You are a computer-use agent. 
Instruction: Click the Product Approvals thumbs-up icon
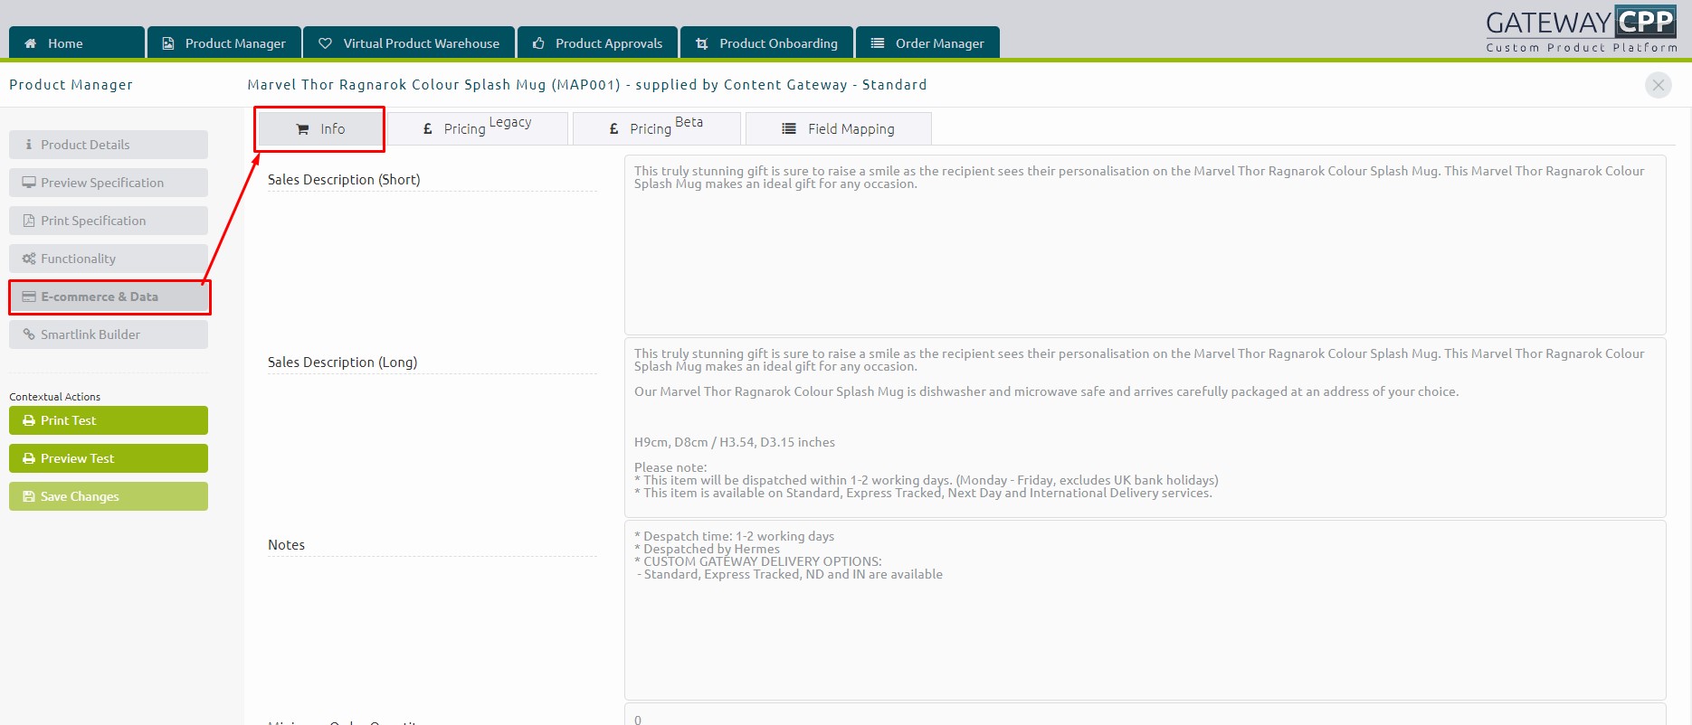pos(538,43)
